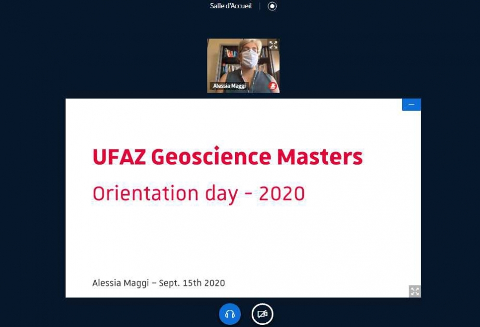Screen dimensions: 480x327
Task: Toggle the blue headphones audio button
Action: [x=229, y=314]
